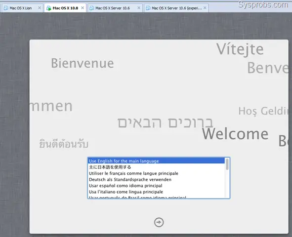Select the Mac OS X 10.8 tab

click(x=65, y=8)
